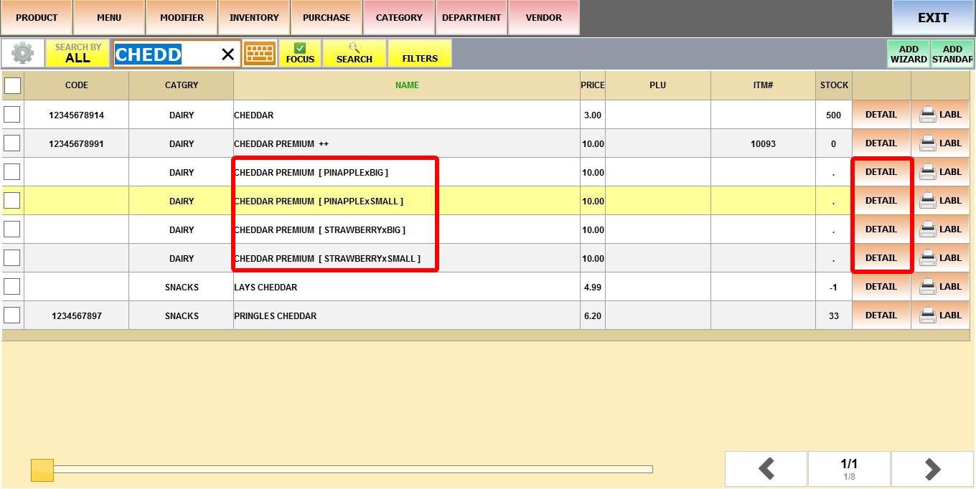The height and width of the screenshot is (489, 976).
Task: Toggle the FOCUS checkbox button
Action: click(x=300, y=54)
